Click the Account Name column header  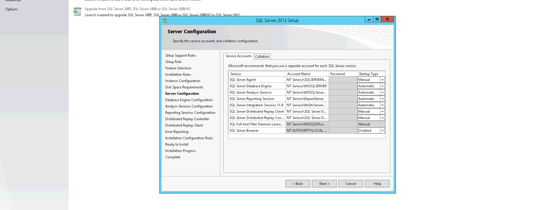[x=307, y=74]
